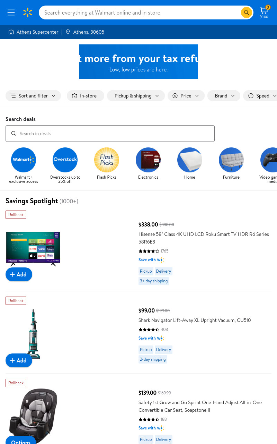Viewport: 277px width, 444px height.
Task: Open car seat rating 188 reviews
Action: pyautogui.click(x=153, y=419)
